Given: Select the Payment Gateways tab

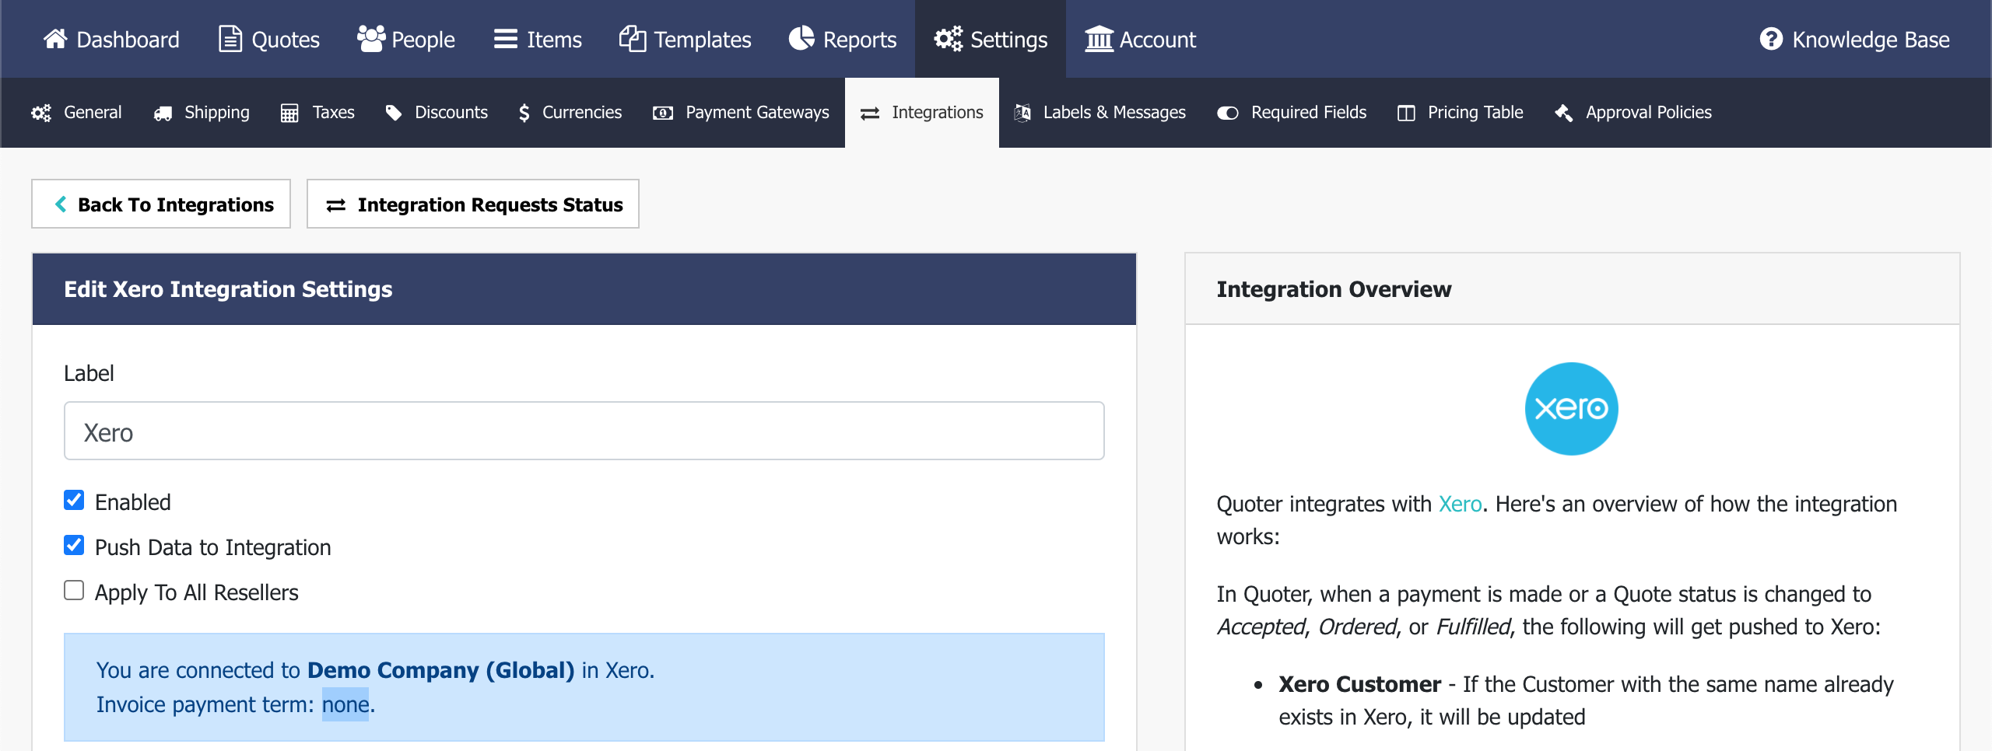Looking at the screenshot, I should [x=741, y=113].
